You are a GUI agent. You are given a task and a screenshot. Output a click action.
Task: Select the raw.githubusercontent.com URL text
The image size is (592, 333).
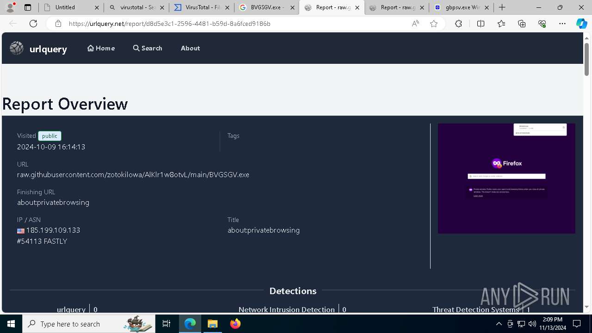pos(133,175)
